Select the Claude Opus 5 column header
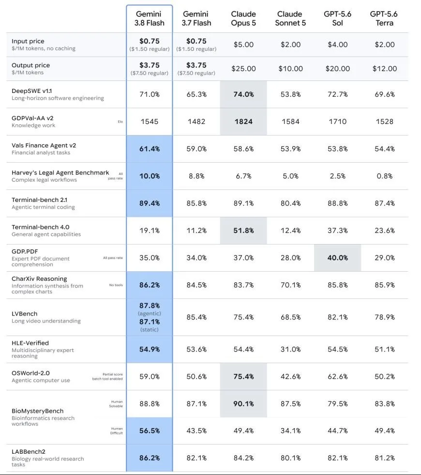Screen dimensions: 421x475 tap(243, 18)
